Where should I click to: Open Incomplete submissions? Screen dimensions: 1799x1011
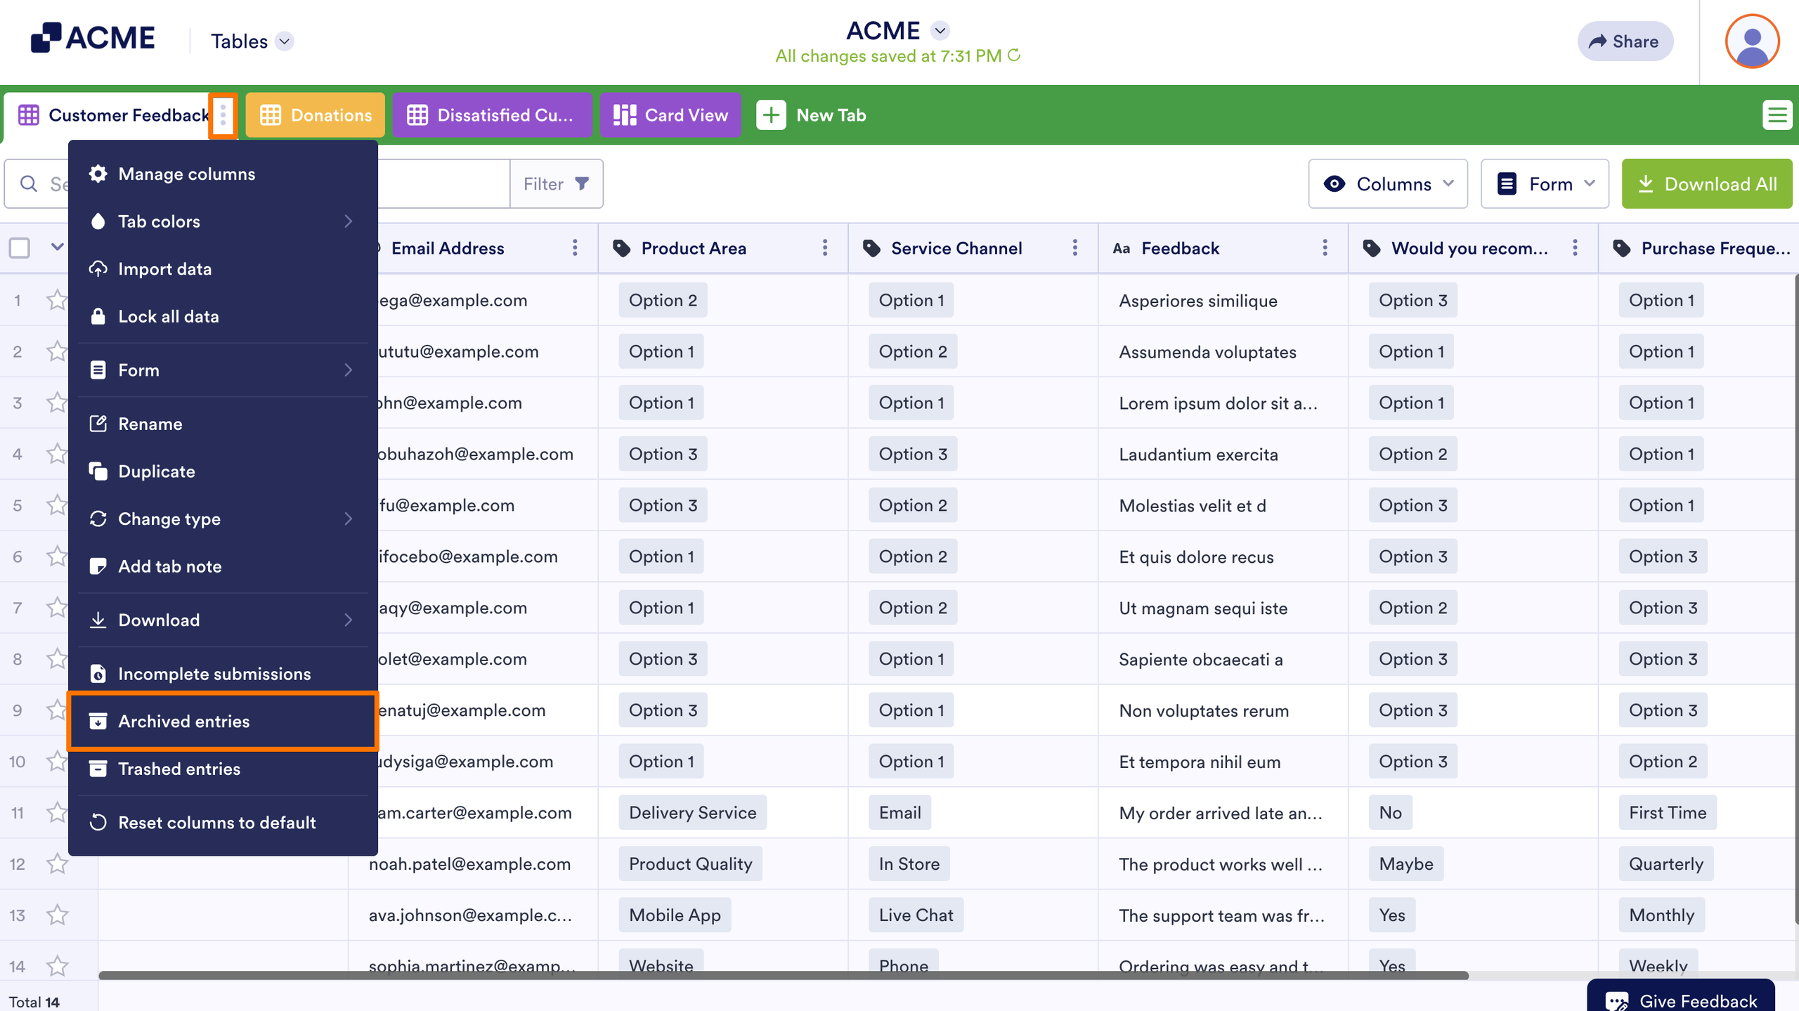[223, 674]
